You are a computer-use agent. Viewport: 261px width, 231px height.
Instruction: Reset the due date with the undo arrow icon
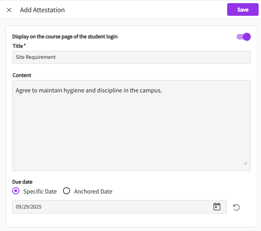236,207
